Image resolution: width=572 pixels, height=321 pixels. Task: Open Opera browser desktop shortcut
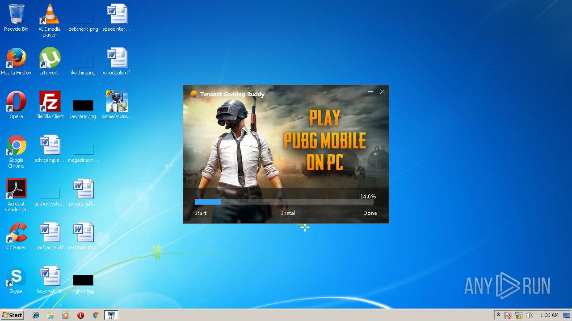[x=16, y=105]
